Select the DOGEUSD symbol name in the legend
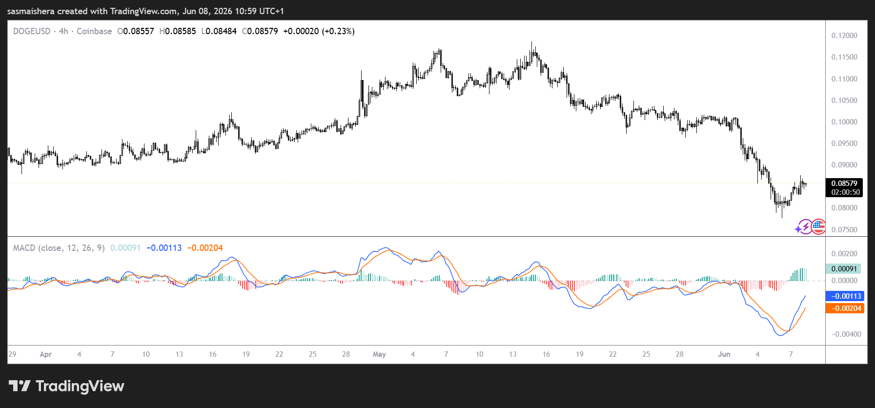The width and height of the screenshot is (875, 408). [x=32, y=31]
